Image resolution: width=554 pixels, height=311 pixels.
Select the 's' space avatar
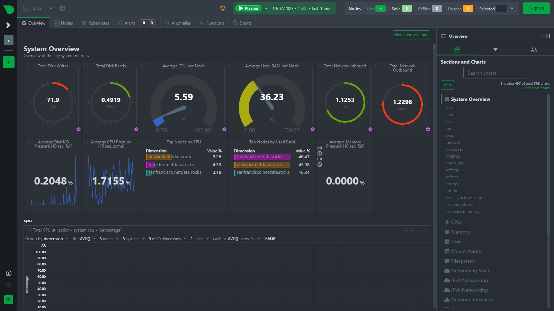pos(9,40)
